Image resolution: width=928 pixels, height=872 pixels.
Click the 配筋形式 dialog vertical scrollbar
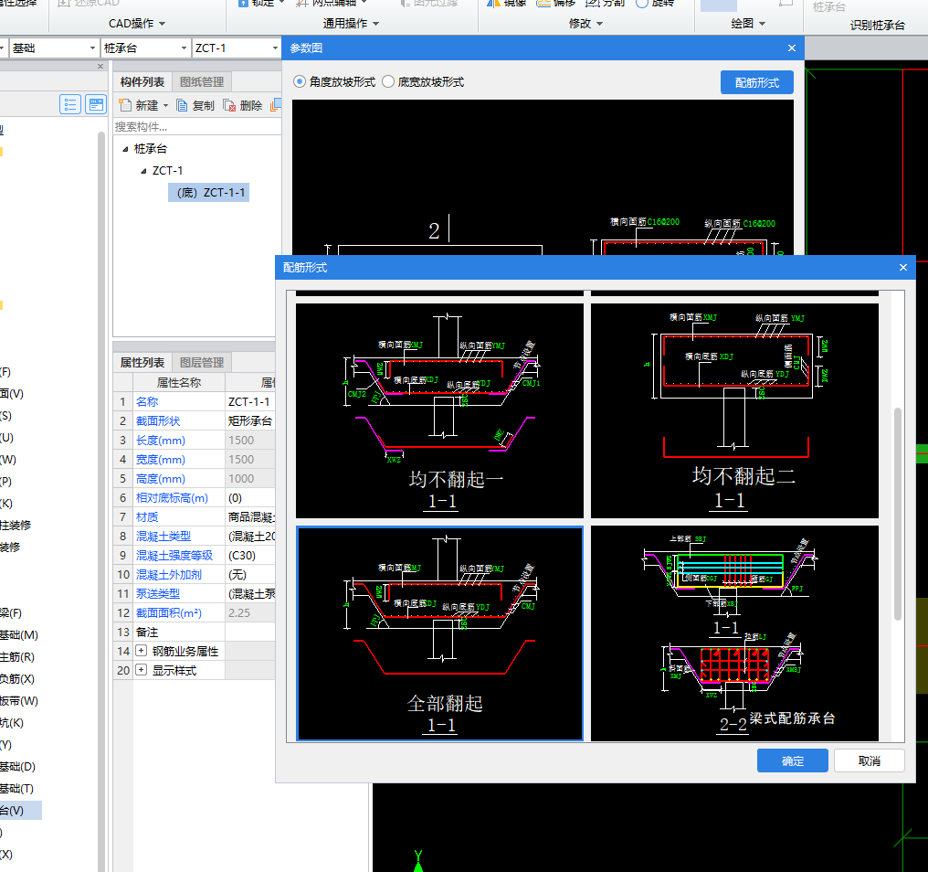click(897, 514)
